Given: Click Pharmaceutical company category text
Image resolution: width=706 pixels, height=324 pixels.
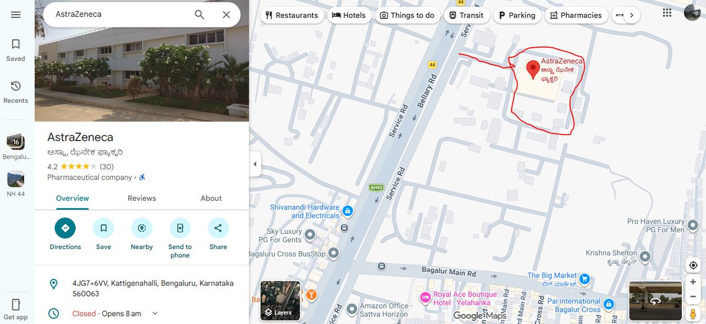Looking at the screenshot, I should pyautogui.click(x=89, y=177).
